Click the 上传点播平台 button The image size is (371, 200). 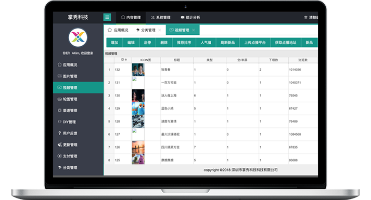[x=255, y=43]
